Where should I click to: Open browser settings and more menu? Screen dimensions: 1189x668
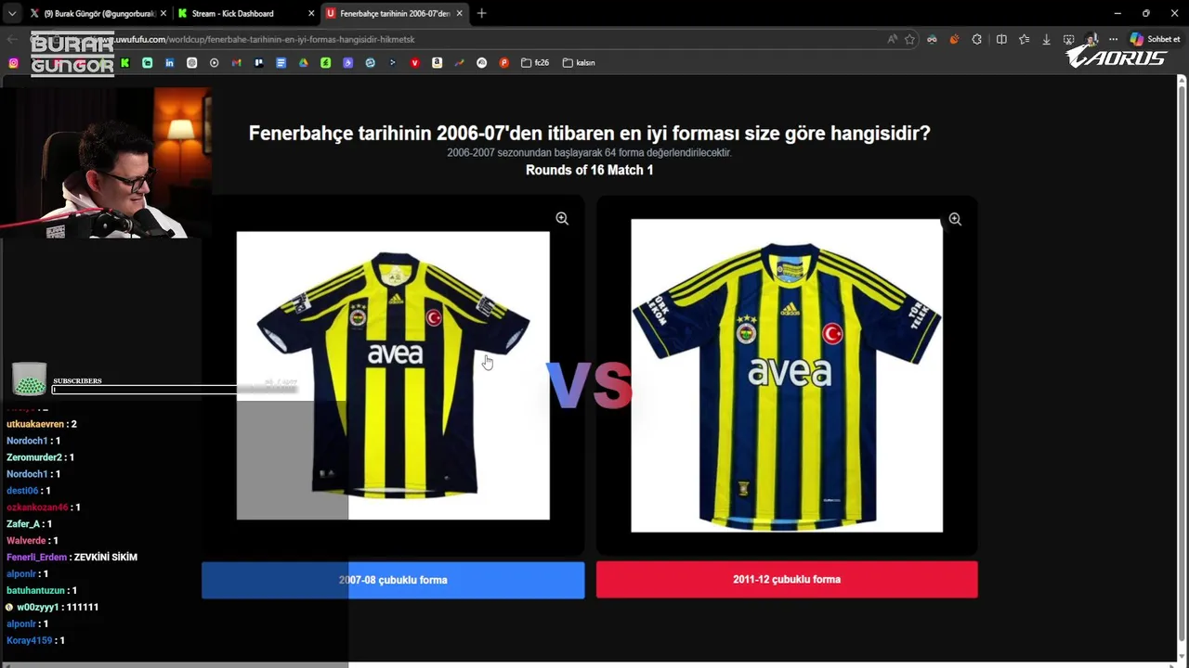[x=1113, y=39]
